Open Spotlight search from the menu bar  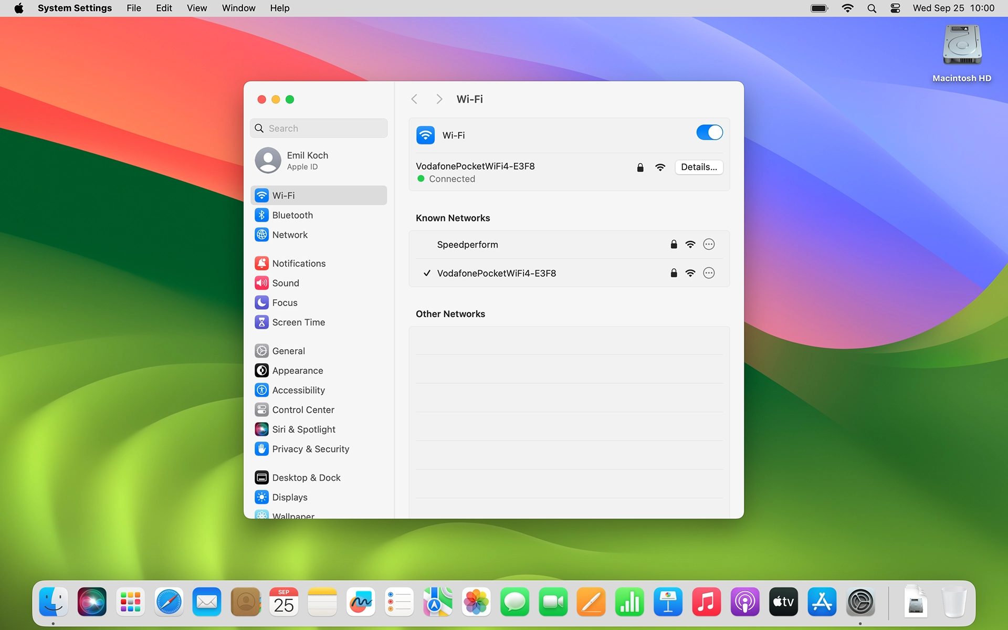pyautogui.click(x=871, y=8)
